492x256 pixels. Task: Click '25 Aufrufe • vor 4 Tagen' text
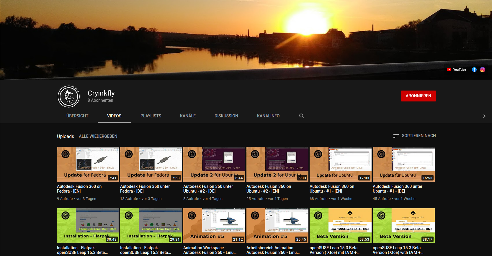point(267,199)
